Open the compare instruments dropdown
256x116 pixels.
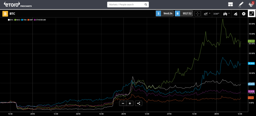207,14
